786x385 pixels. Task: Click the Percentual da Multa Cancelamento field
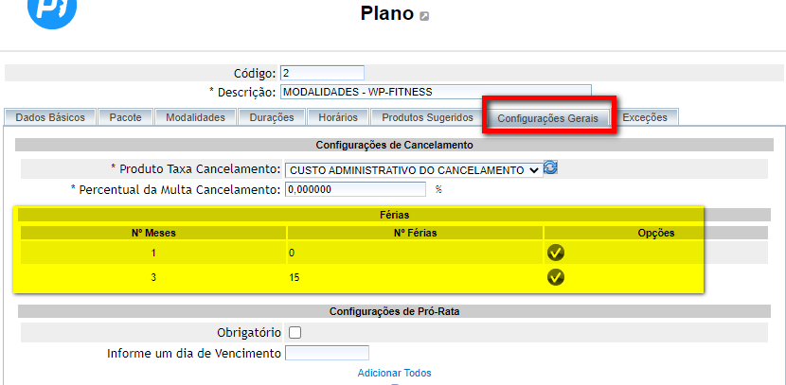pos(355,189)
